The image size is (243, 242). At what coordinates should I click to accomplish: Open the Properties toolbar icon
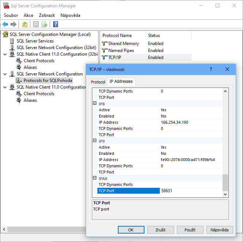[x=36, y=24]
